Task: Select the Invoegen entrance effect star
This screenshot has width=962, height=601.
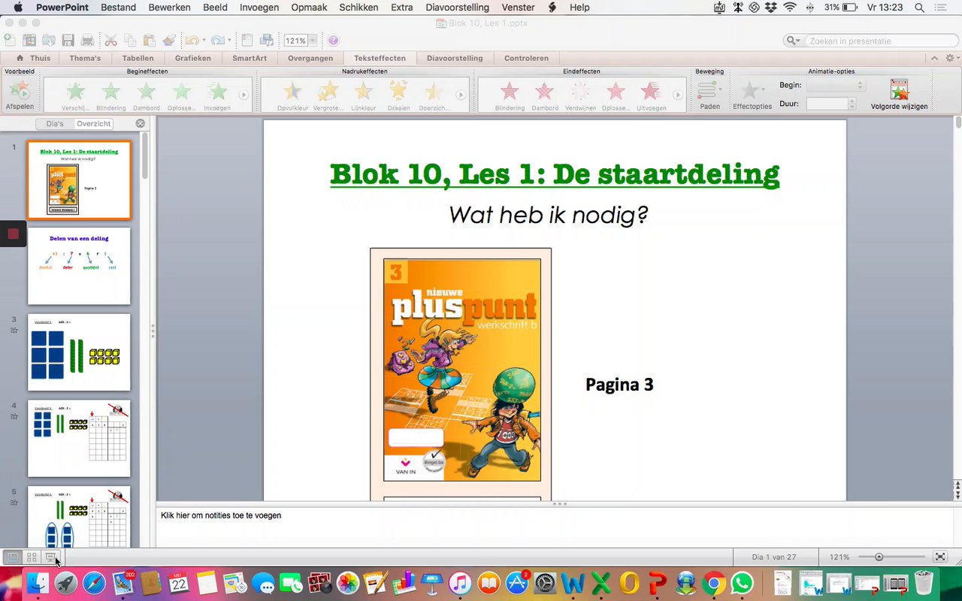Action: coord(217,92)
